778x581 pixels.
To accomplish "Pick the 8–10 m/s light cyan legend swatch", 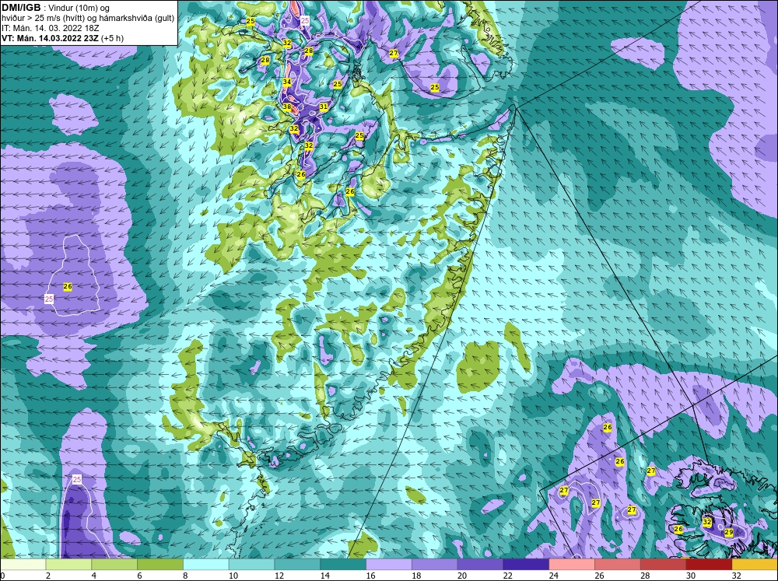I will pos(206,564).
